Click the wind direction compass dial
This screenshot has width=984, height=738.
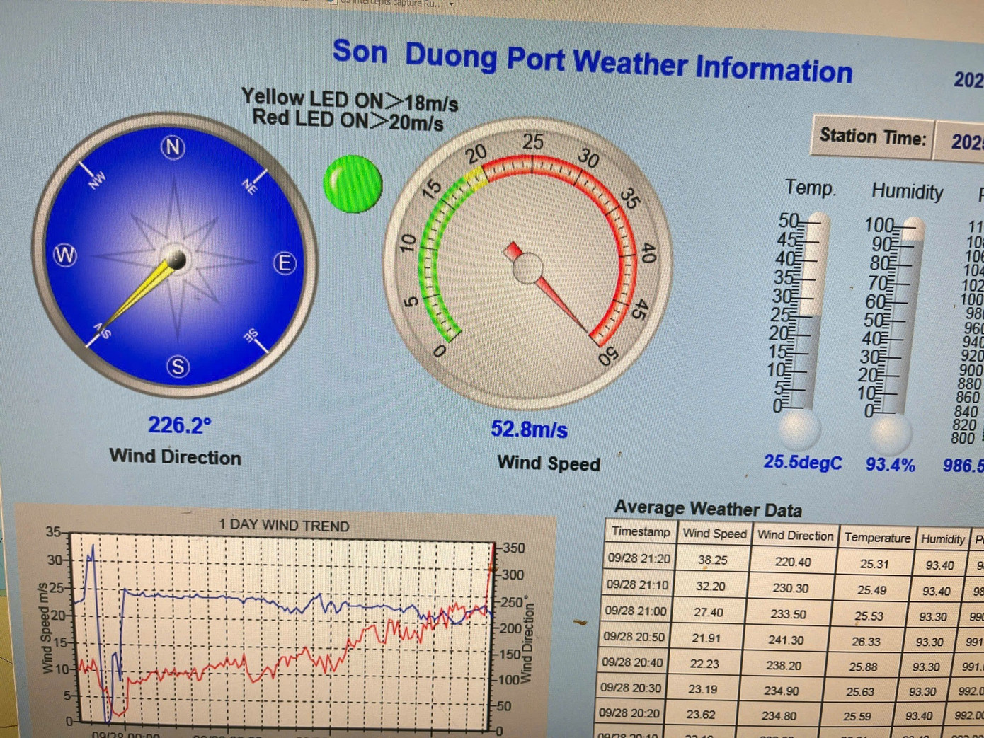tap(175, 256)
